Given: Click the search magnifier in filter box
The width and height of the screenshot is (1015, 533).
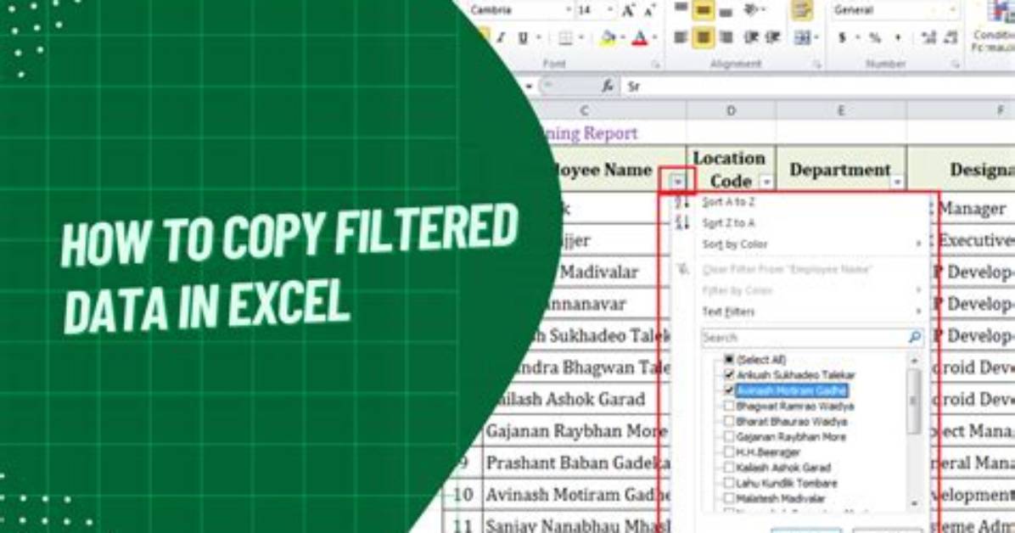Looking at the screenshot, I should click(915, 338).
